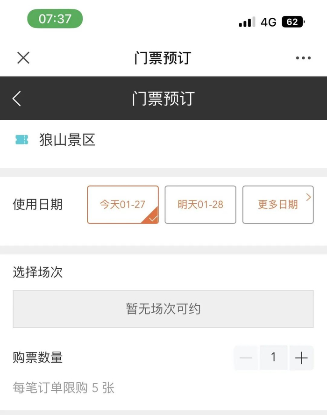Expand more dates via the small chevron arrow
This screenshot has height=415, width=327.
click(308, 197)
